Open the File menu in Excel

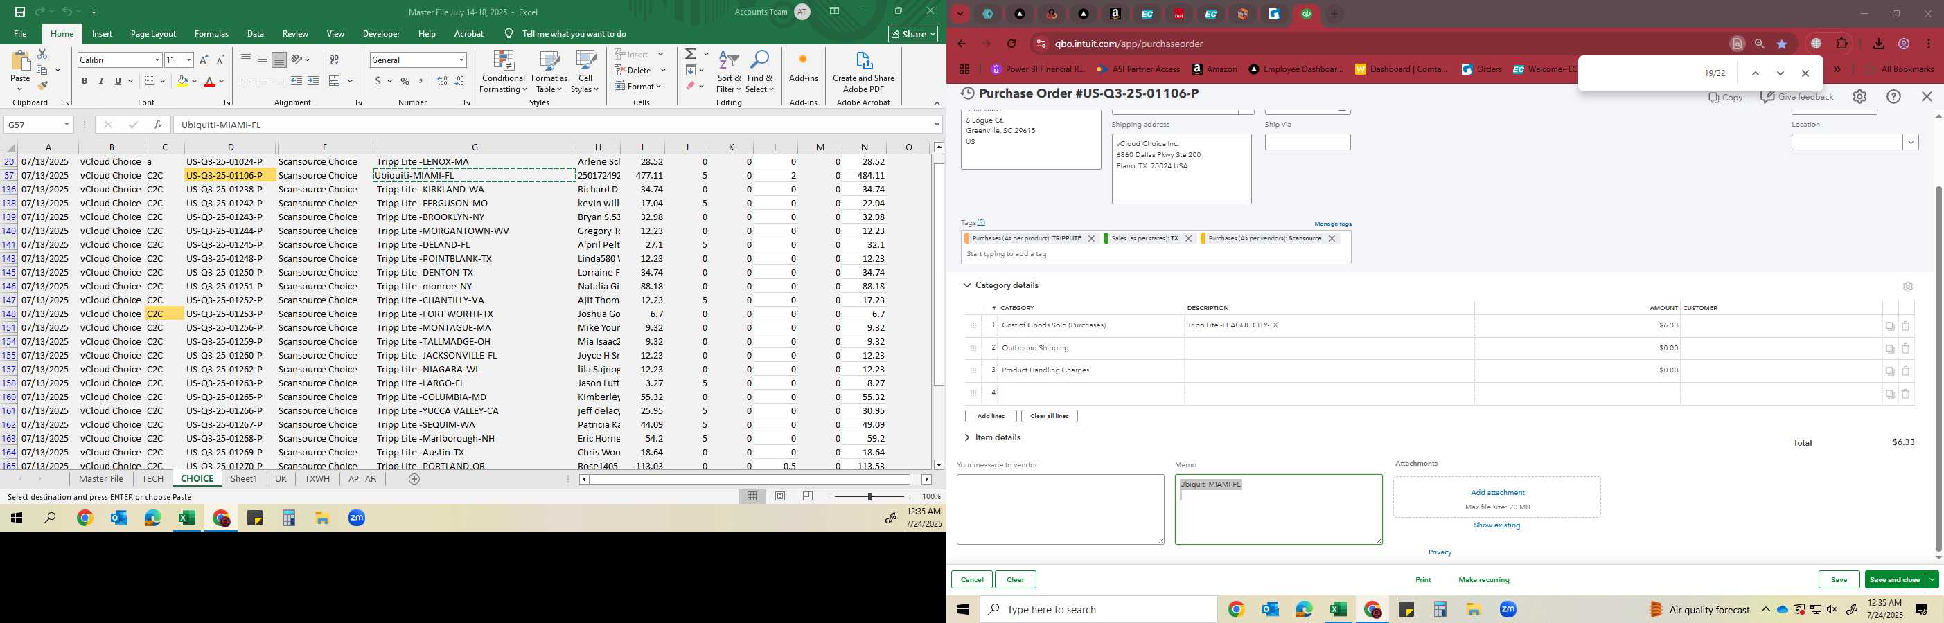(20, 34)
